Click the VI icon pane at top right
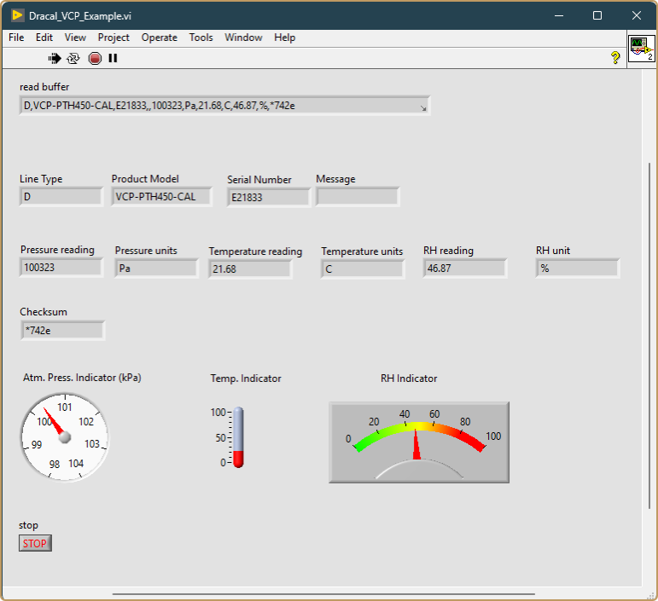 click(641, 49)
